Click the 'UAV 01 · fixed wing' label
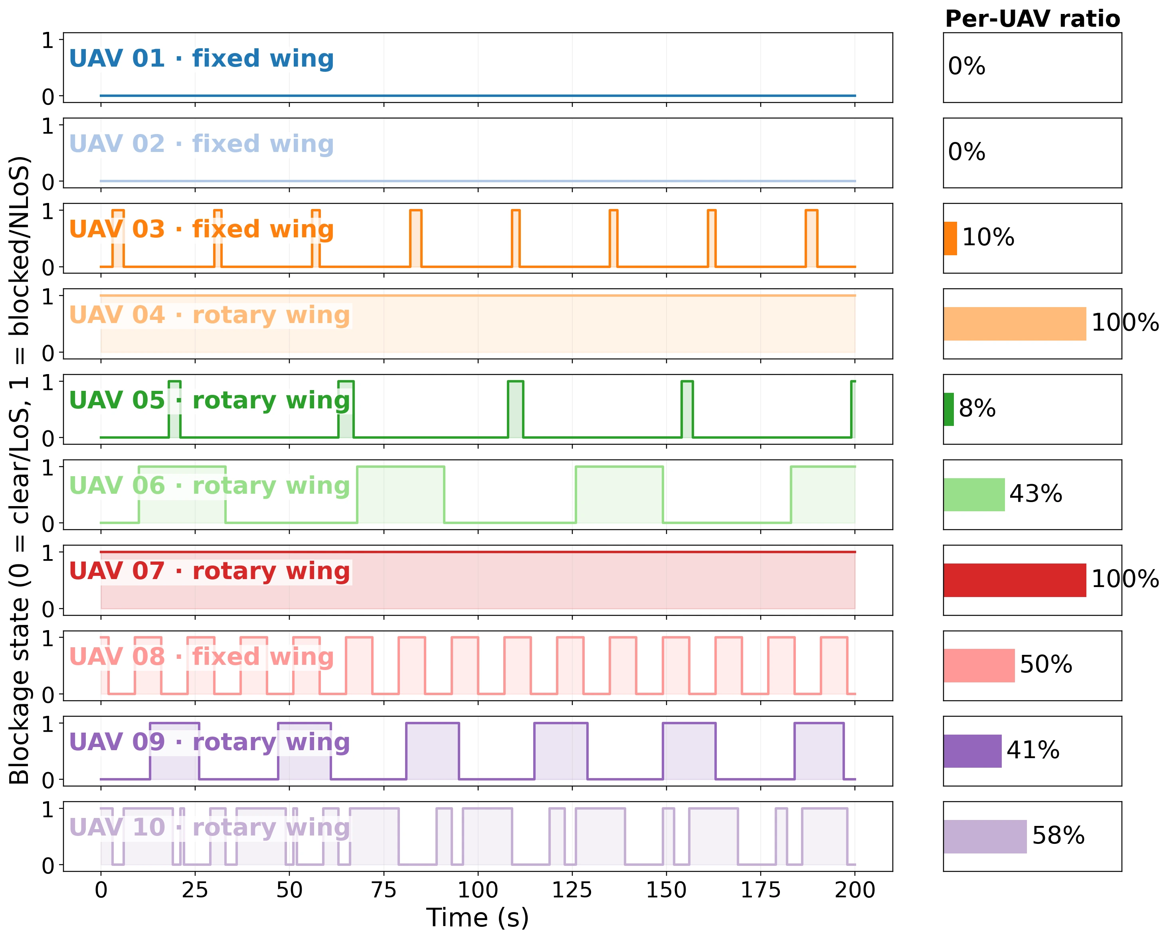The width and height of the screenshot is (1169, 940). [x=201, y=59]
